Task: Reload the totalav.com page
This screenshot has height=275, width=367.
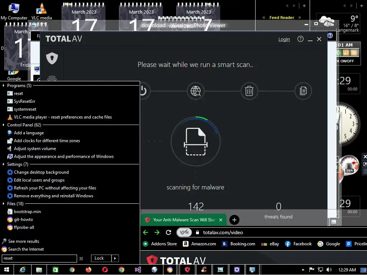Action: click(x=168, y=232)
